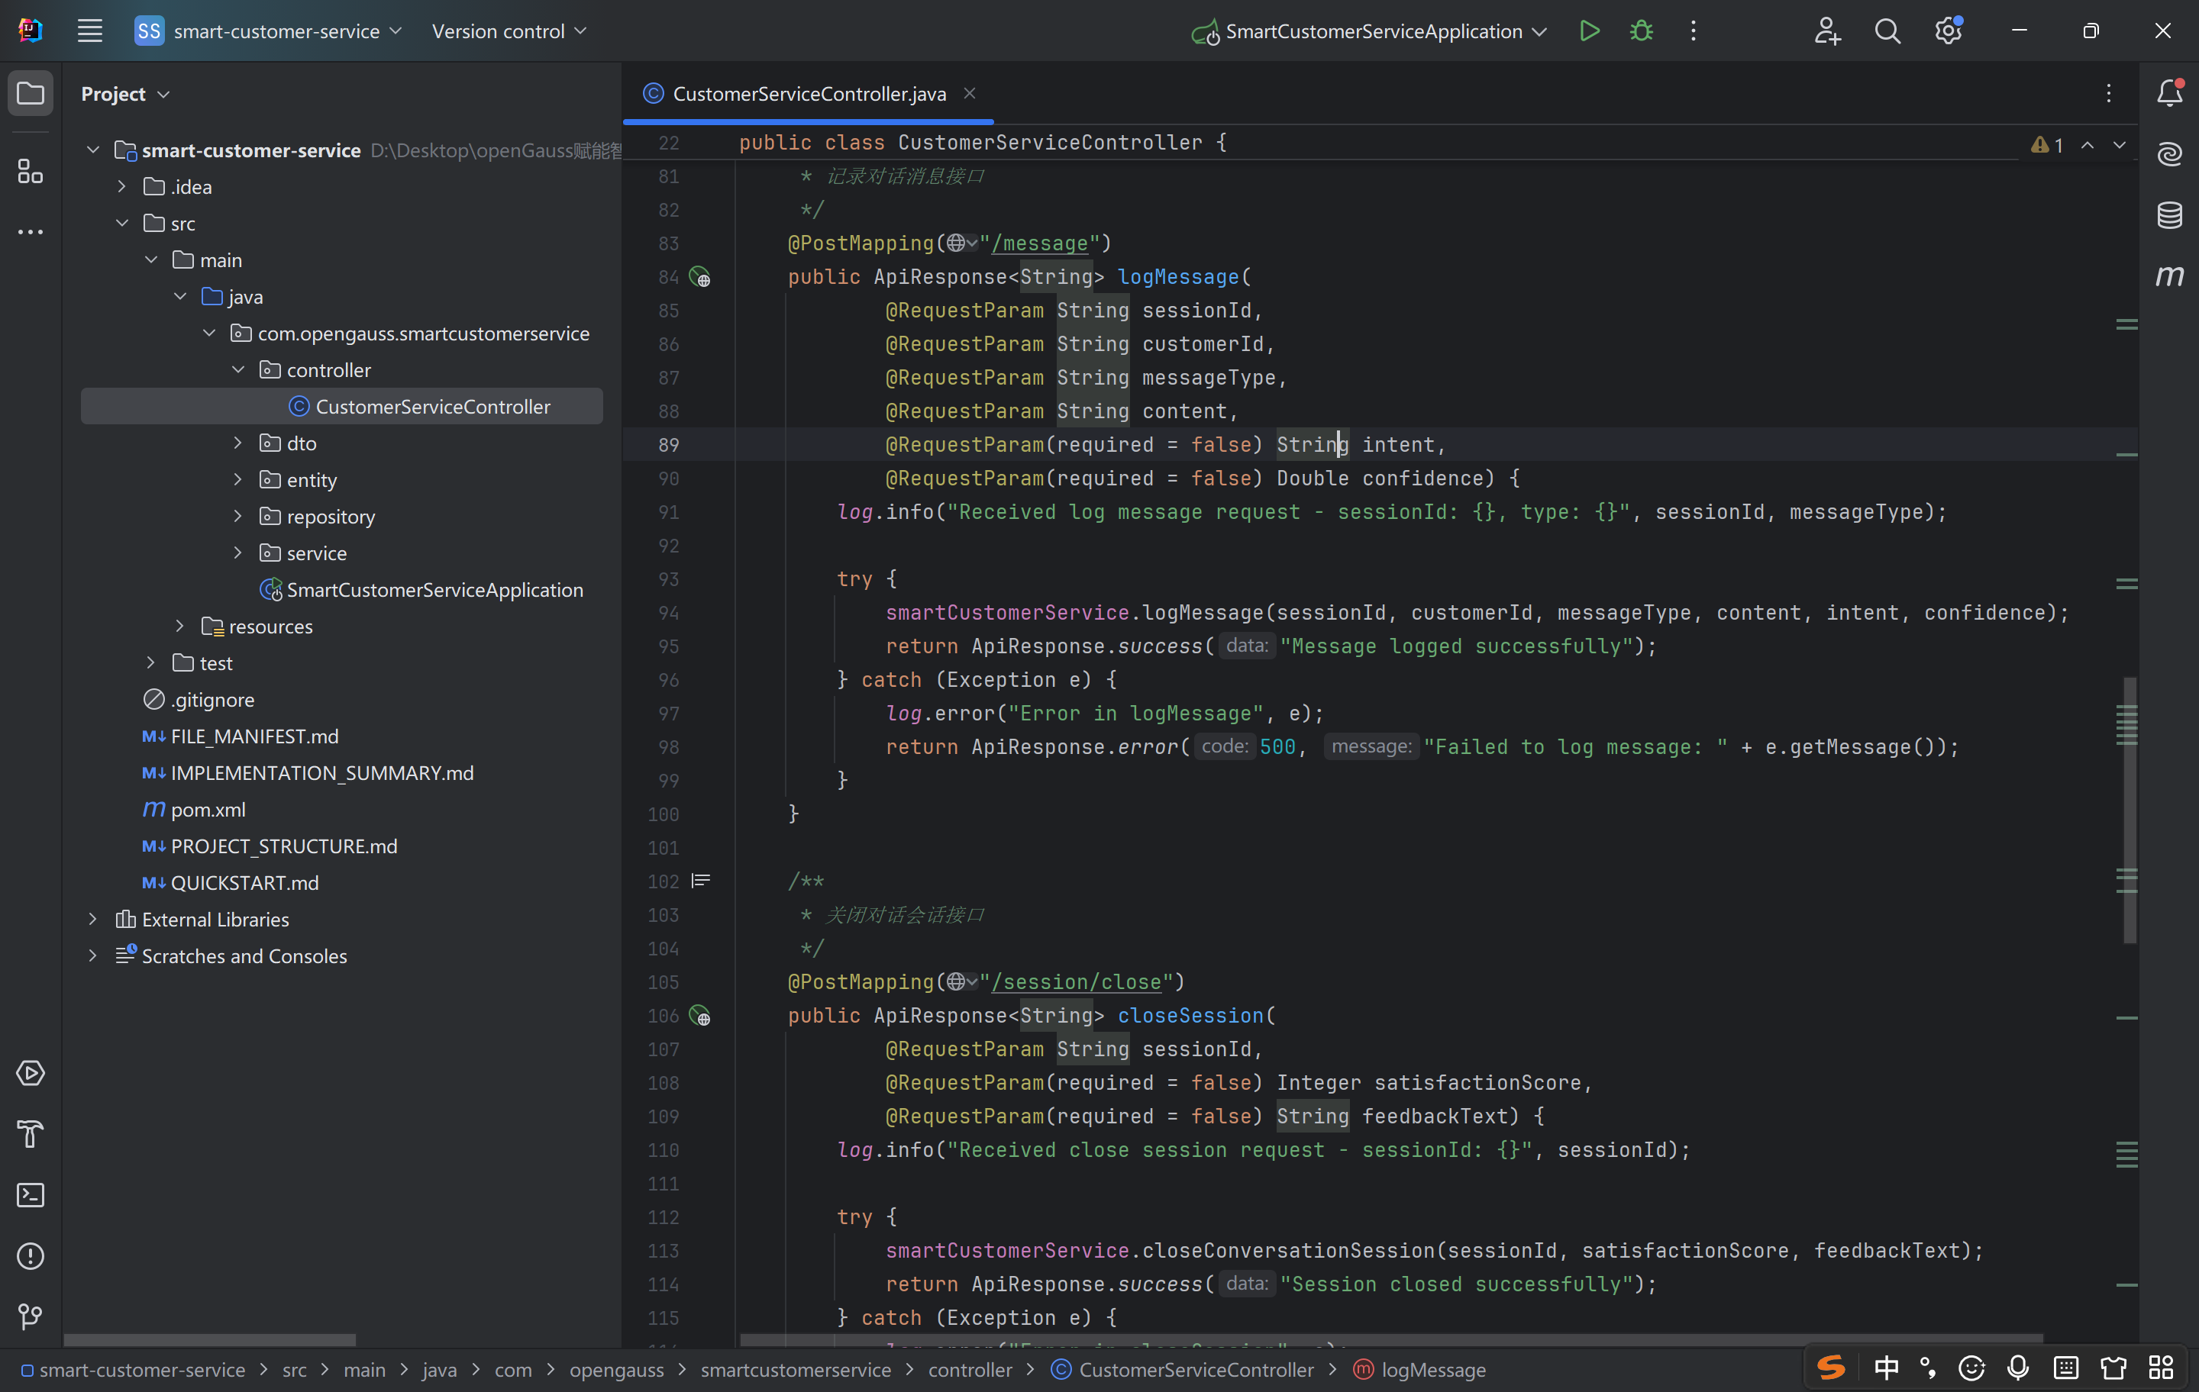Click controller in breadcrumb bar
The height and width of the screenshot is (1392, 2199).
[970, 1370]
